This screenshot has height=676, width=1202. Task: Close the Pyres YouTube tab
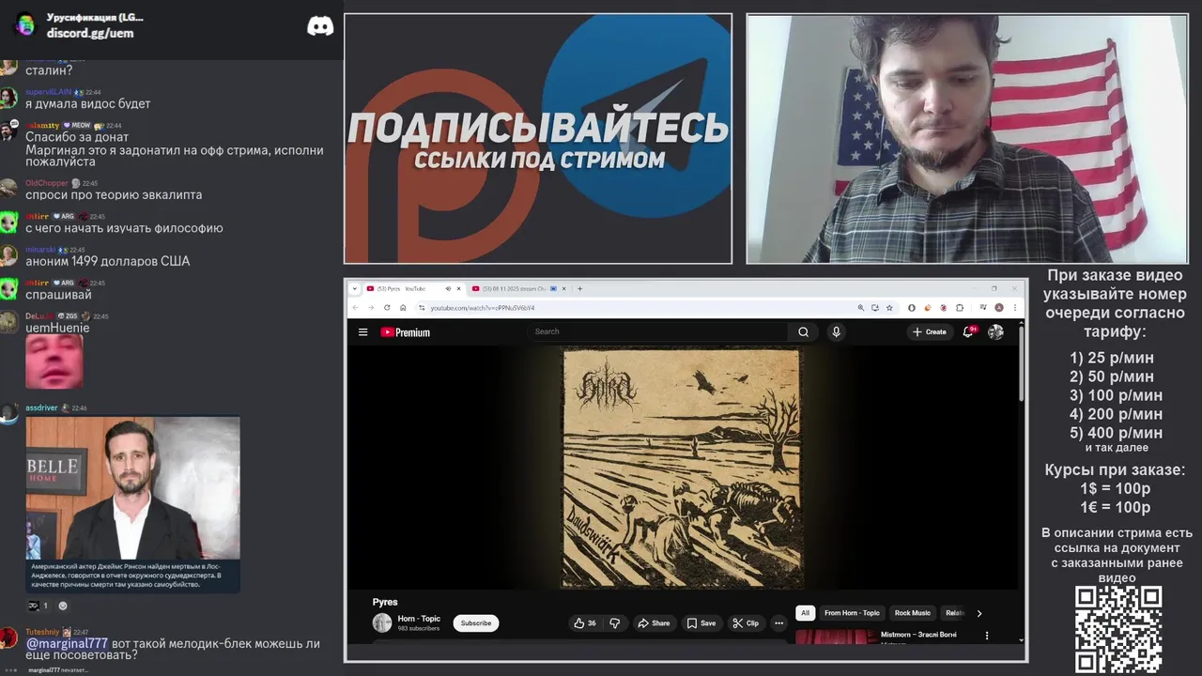(458, 288)
